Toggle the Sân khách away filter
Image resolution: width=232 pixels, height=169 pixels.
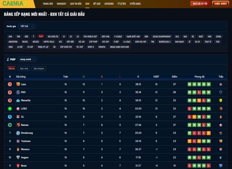[x=39, y=69]
